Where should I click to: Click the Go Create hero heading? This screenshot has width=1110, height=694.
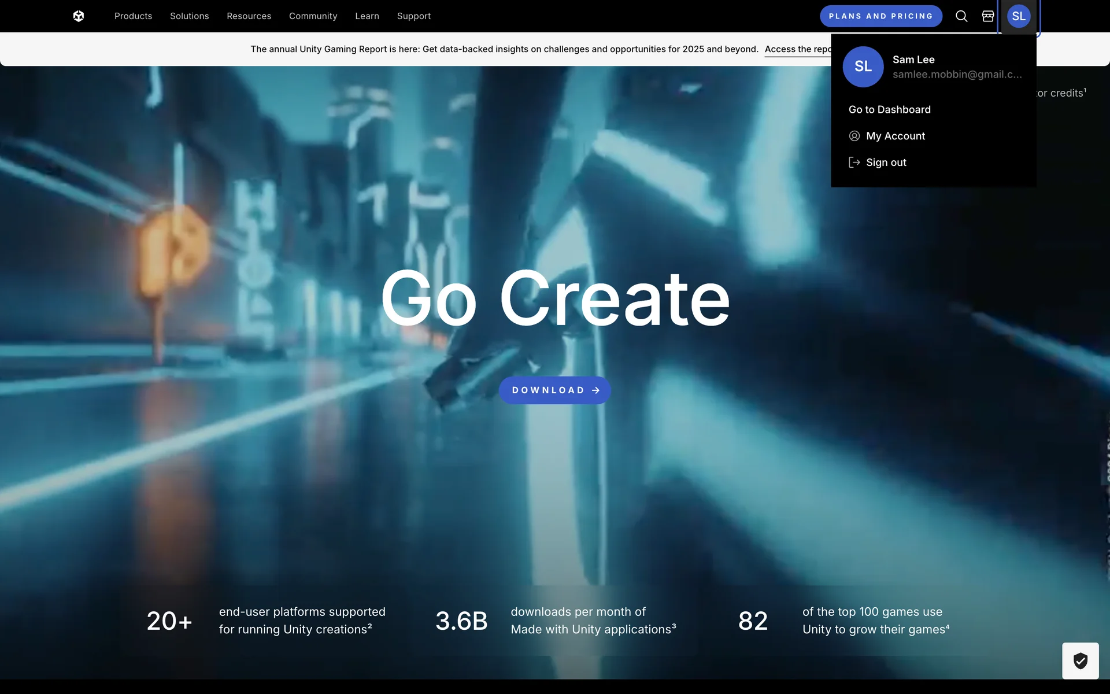[555, 299]
